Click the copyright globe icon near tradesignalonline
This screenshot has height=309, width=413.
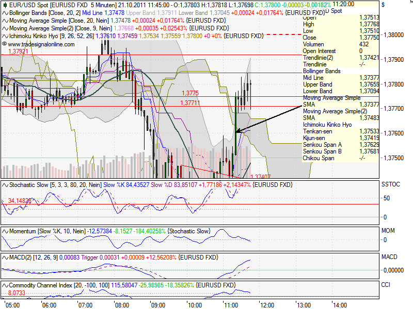[x=5, y=44]
